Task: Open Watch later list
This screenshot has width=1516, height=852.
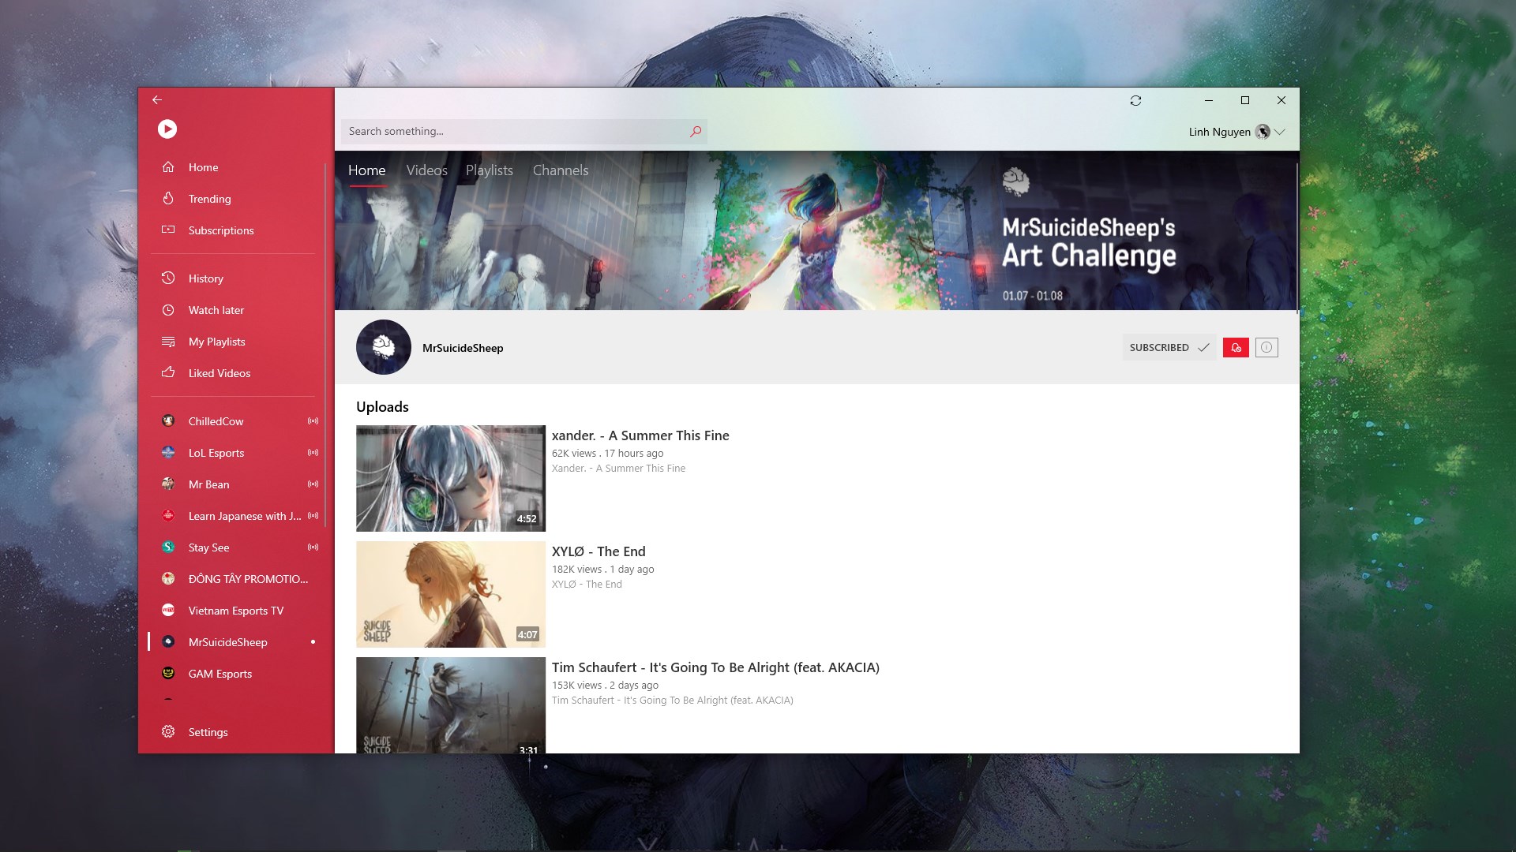Action: (216, 310)
